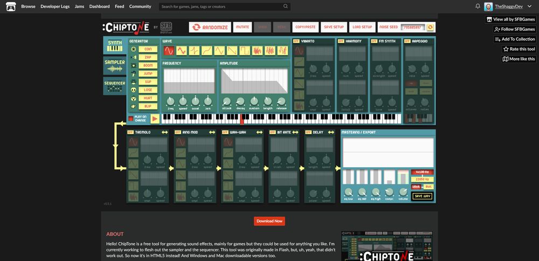Toggle the FM Synth OFF switch
This screenshot has height=261, width=539.
click(374, 42)
